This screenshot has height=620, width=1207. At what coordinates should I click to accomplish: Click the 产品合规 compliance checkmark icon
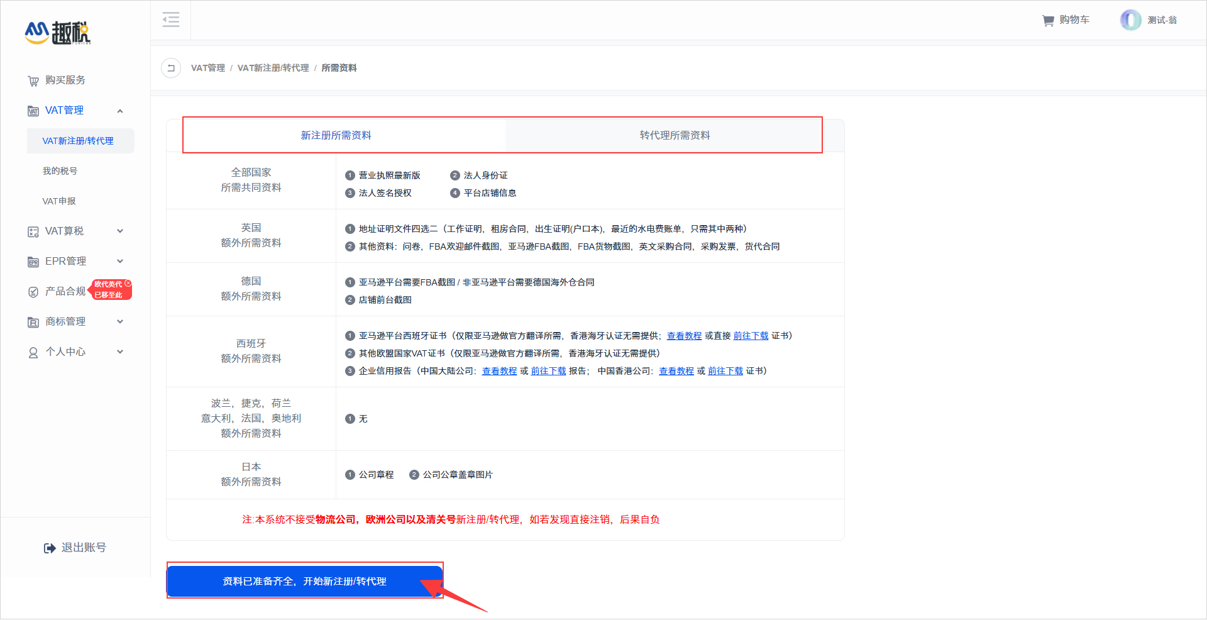[33, 291]
